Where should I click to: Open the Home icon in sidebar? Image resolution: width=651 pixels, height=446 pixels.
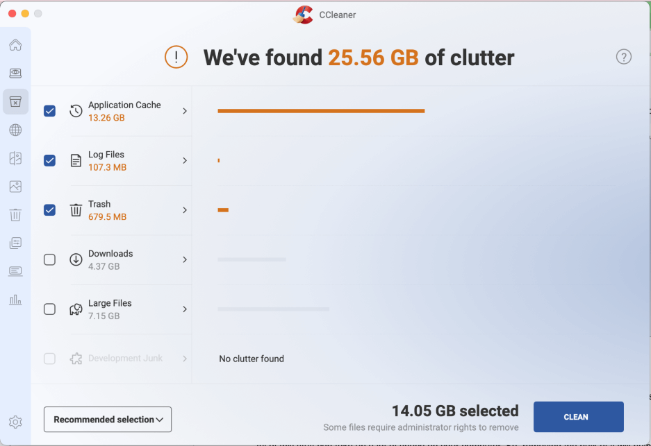click(15, 45)
